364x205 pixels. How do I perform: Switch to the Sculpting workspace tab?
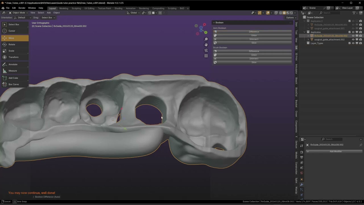tap(76, 8)
